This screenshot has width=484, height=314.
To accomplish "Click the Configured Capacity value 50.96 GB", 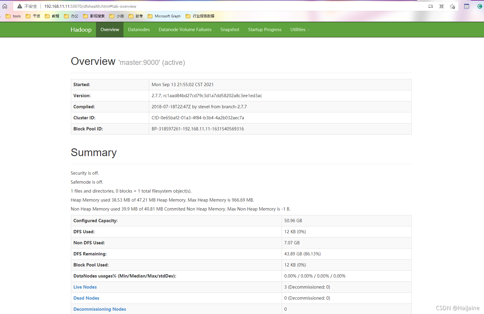I will 293,221.
